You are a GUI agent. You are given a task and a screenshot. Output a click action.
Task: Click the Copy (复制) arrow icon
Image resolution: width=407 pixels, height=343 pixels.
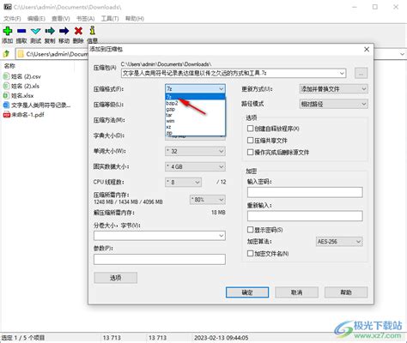tap(50, 31)
